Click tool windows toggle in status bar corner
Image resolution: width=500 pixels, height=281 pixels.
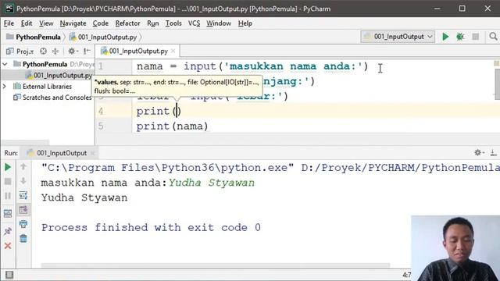tap(9, 275)
